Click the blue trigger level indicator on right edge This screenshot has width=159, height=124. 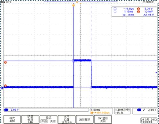[x=156, y=73]
